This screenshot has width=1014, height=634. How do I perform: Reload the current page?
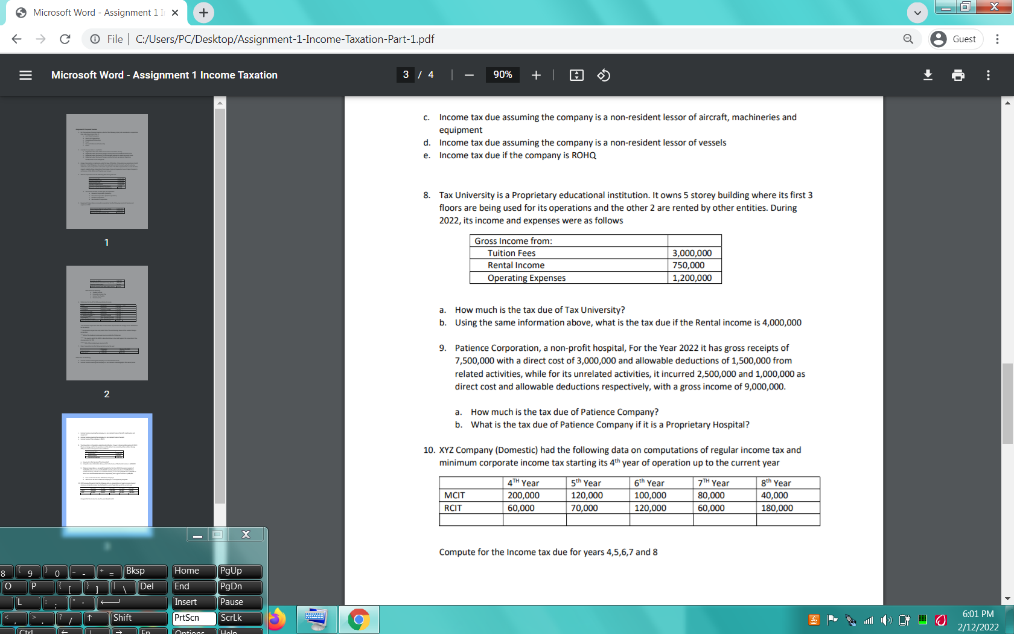(65, 39)
